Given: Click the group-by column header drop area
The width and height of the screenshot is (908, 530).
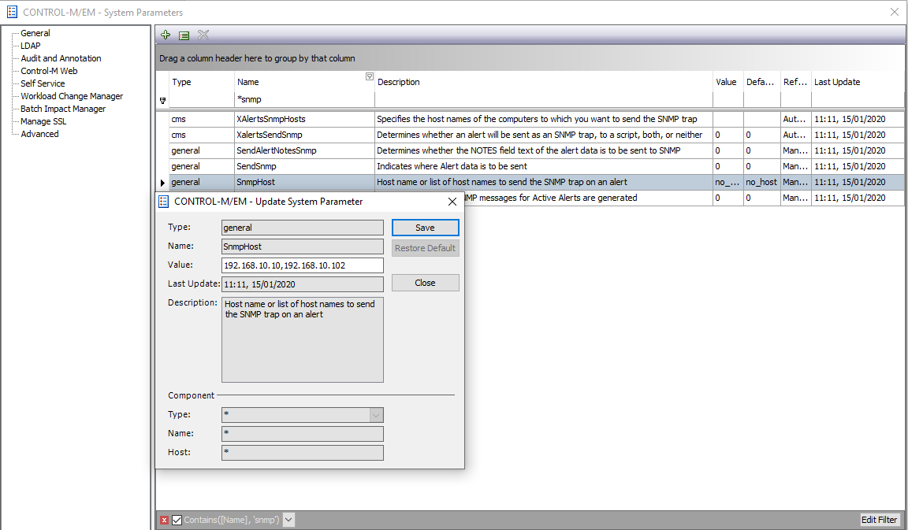Looking at the screenshot, I should pos(530,57).
